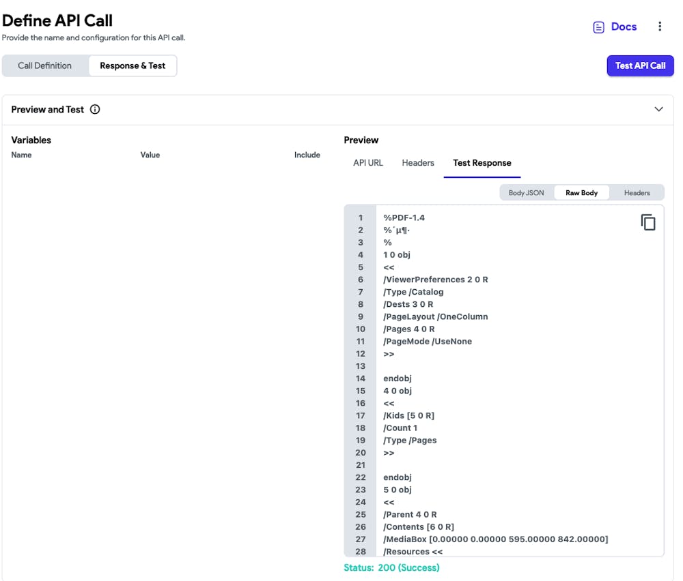Expand the Preview and Test panel chevron
This screenshot has width=683, height=581.
point(659,109)
